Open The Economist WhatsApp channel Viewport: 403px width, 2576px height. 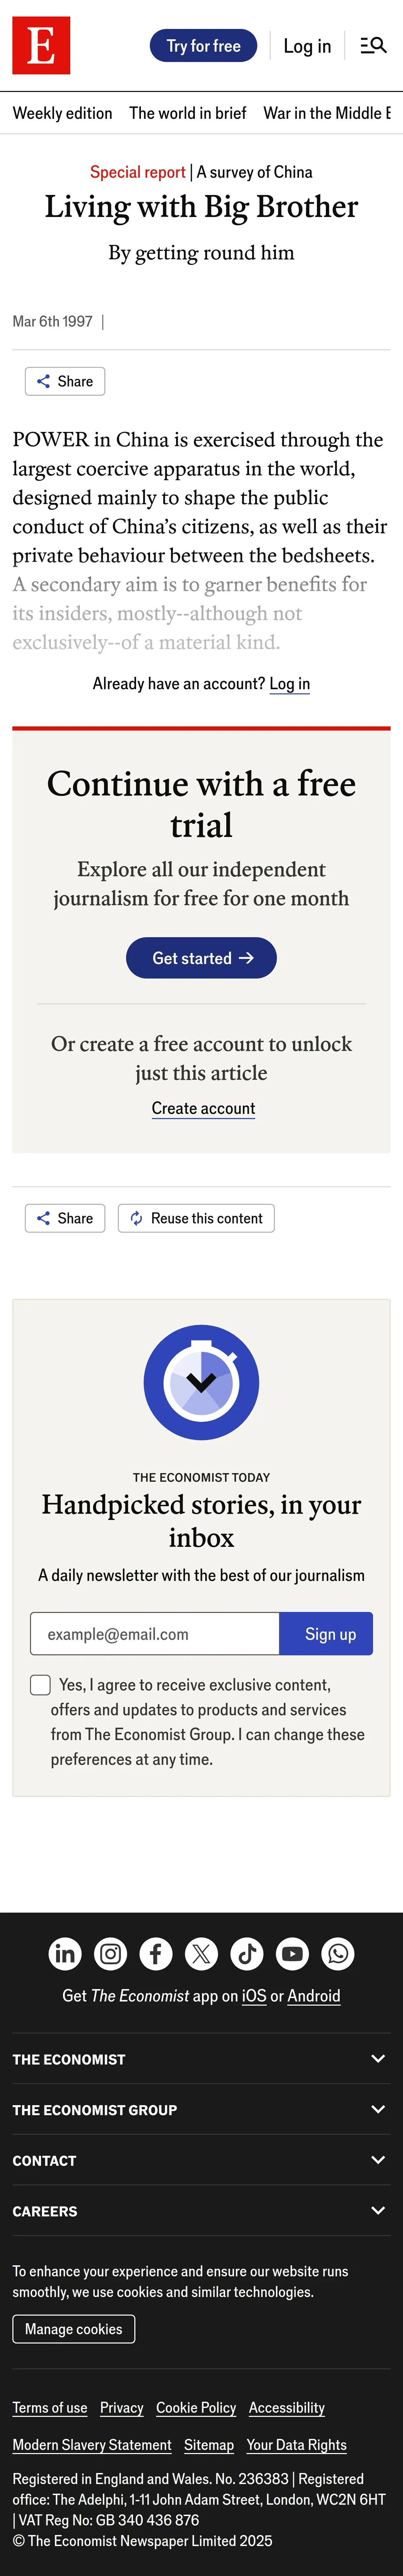338,1953
